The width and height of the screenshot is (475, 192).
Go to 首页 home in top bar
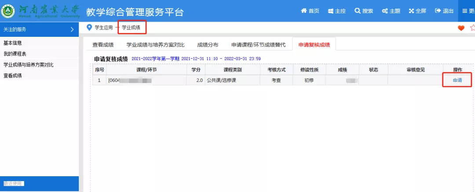pyautogui.click(x=310, y=11)
